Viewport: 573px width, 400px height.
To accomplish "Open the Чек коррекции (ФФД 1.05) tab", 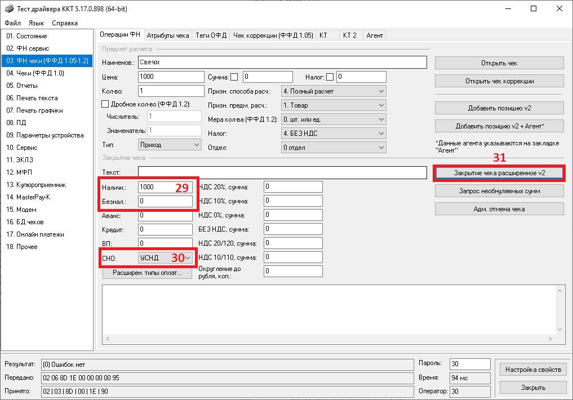I will 273,35.
